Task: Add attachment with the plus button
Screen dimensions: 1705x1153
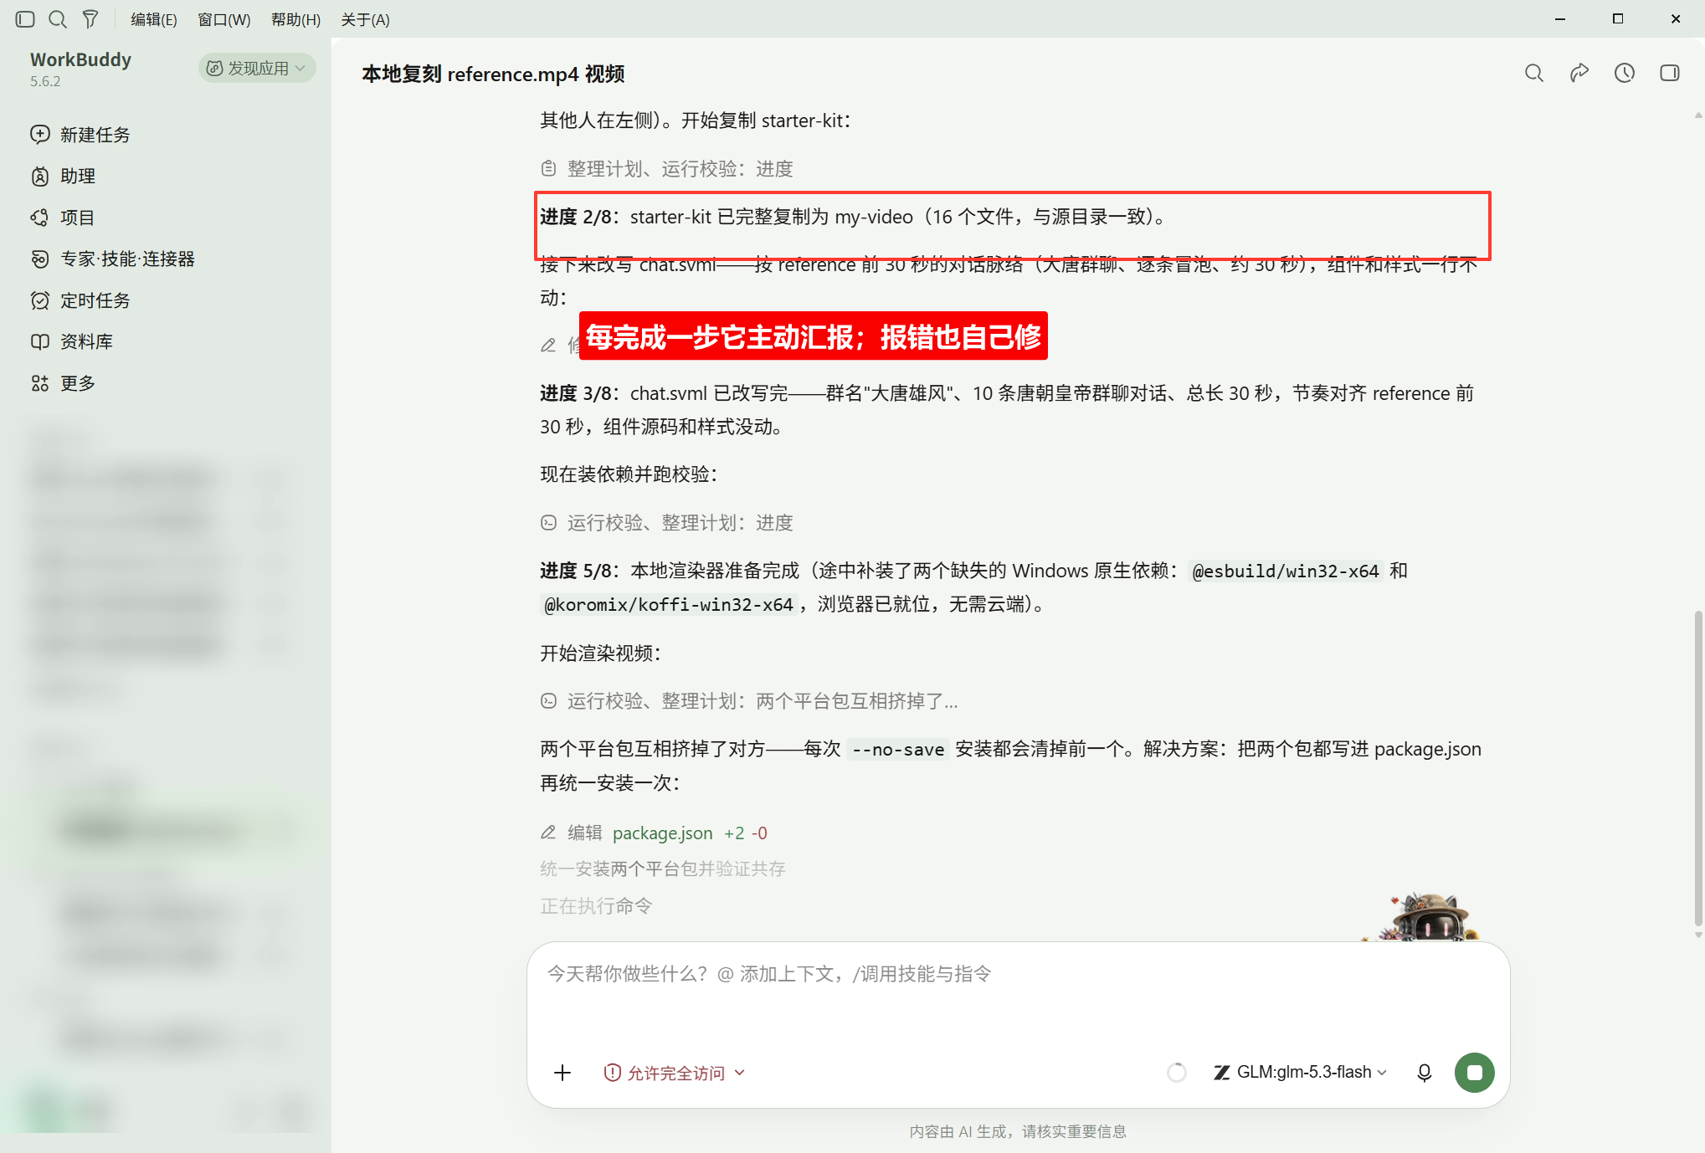Action: click(562, 1073)
